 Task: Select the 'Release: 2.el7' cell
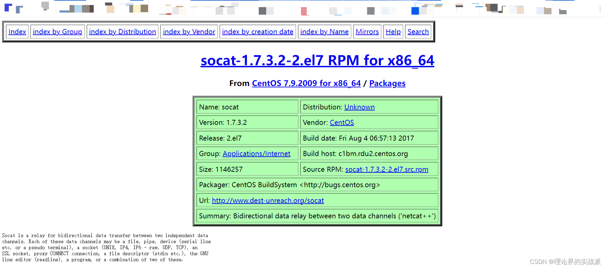point(247,138)
